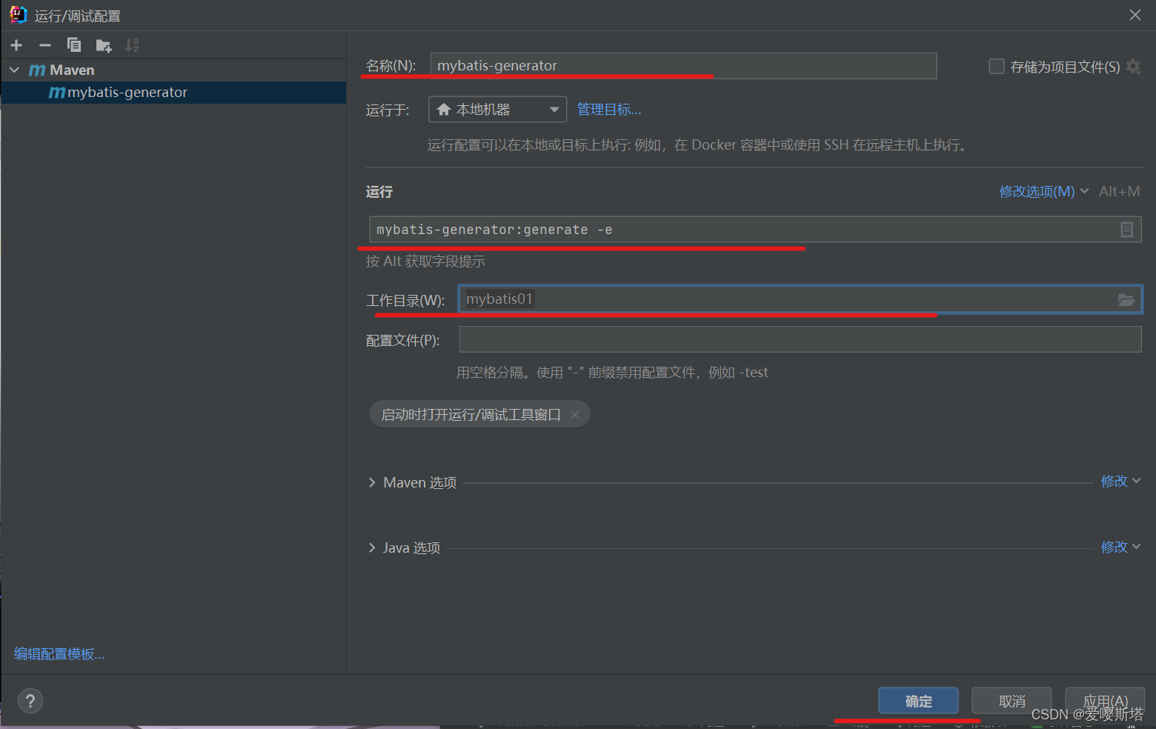
Task: Remove the 启动时打开运行/调试工具窗口 tag
Action: (575, 415)
